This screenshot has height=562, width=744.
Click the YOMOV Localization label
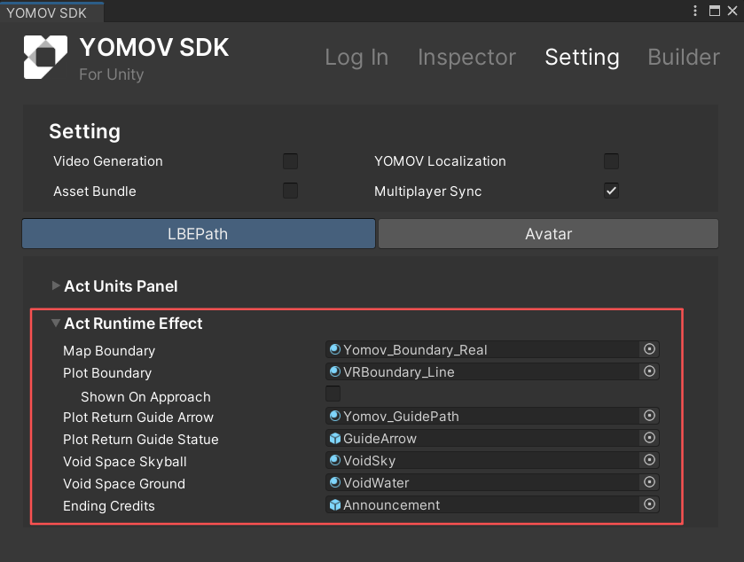click(440, 161)
